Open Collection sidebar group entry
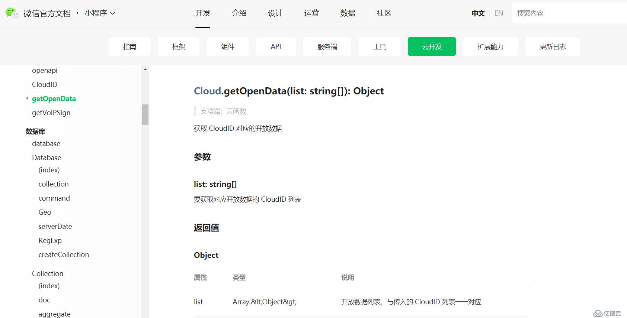The height and width of the screenshot is (318, 627). 48,273
